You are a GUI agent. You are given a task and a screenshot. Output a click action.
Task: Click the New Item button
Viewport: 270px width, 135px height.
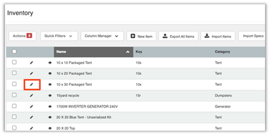click(141, 36)
